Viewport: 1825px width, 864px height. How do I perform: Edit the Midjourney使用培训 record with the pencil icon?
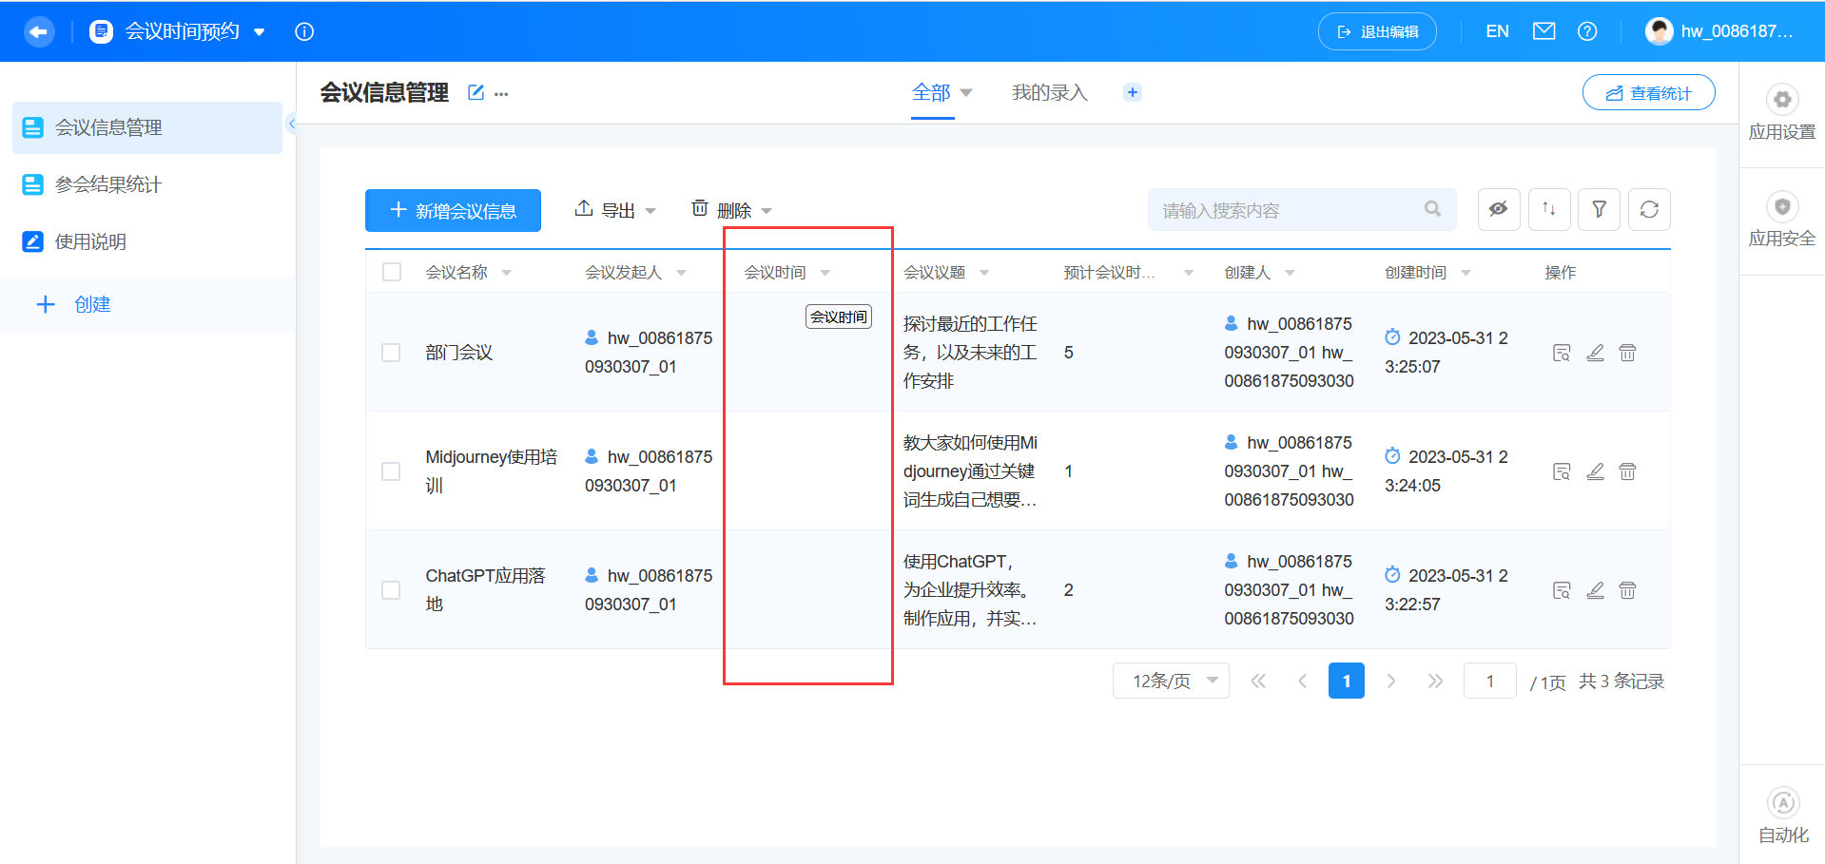point(1596,470)
